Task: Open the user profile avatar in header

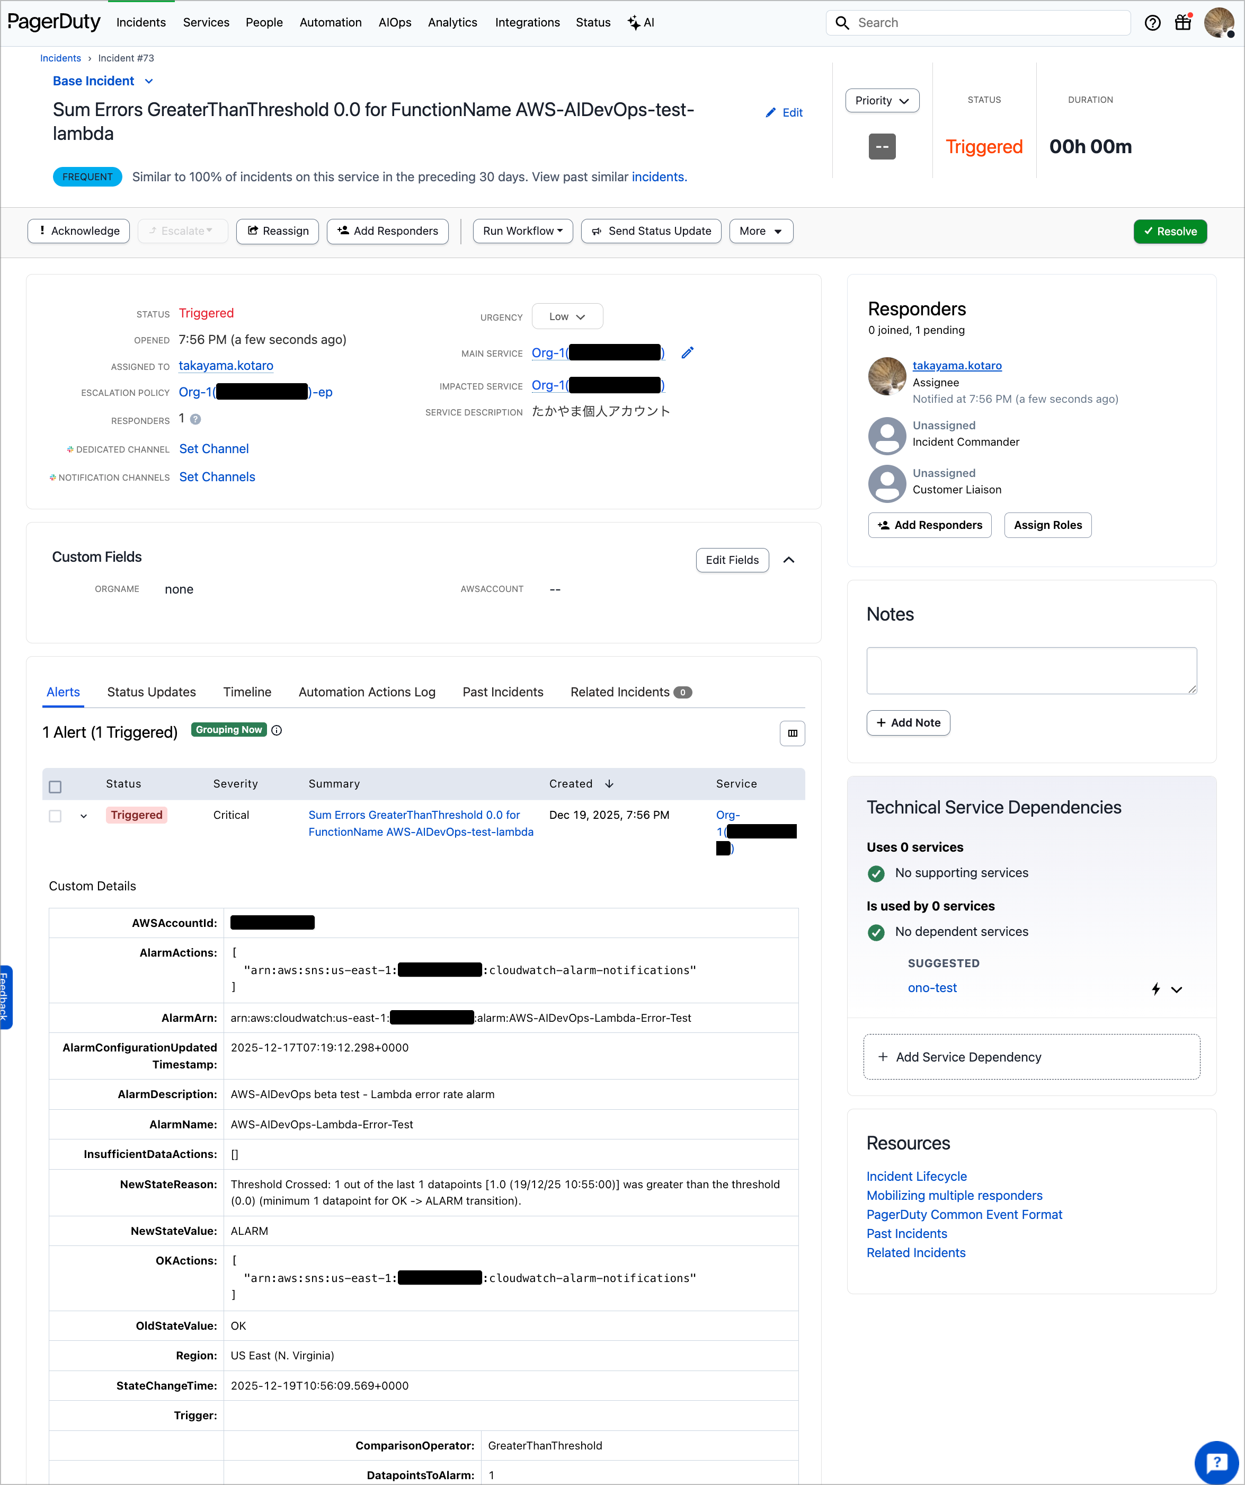Action: pos(1219,23)
